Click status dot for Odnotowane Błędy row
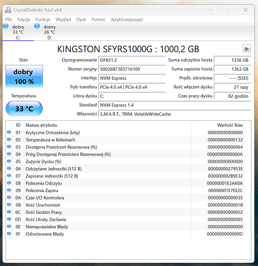258x266 pixels. click(9, 234)
